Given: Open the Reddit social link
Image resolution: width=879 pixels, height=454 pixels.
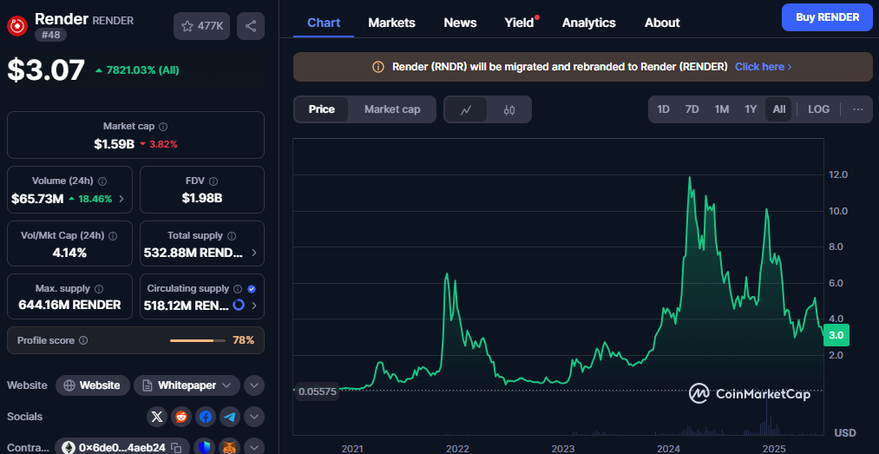Looking at the screenshot, I should (181, 417).
